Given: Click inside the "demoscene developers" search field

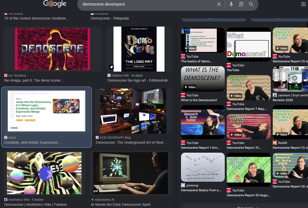Looking at the screenshot, I should 147,4.
